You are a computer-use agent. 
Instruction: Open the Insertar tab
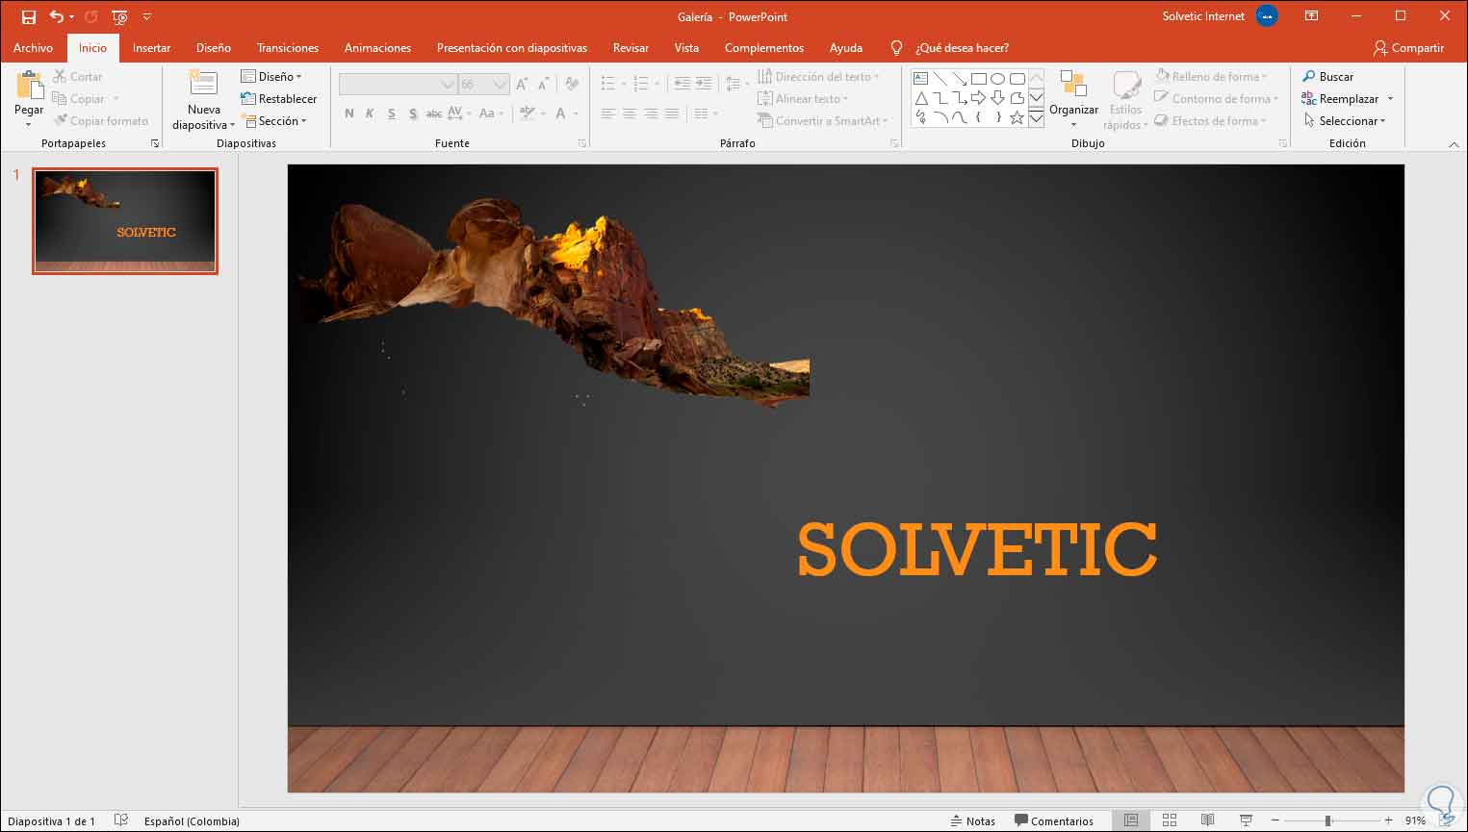151,48
